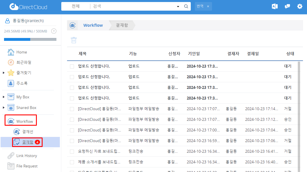Open 주소록 in the sidebar
This screenshot has height=172, width=307.
click(x=22, y=83)
